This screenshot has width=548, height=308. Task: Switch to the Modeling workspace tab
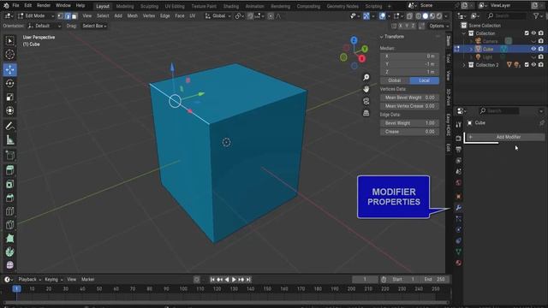[x=125, y=6]
